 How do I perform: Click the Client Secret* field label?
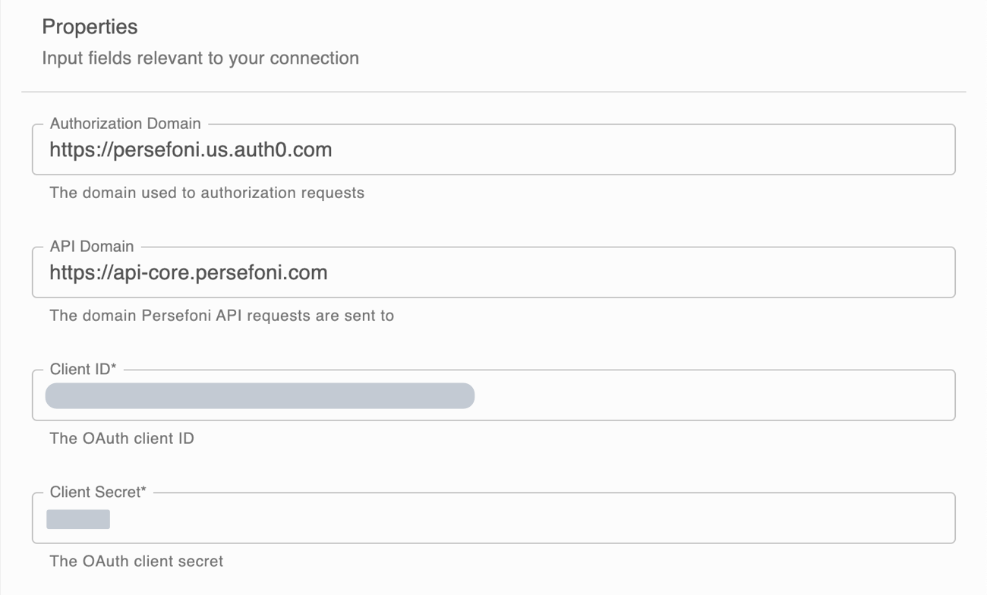click(98, 493)
